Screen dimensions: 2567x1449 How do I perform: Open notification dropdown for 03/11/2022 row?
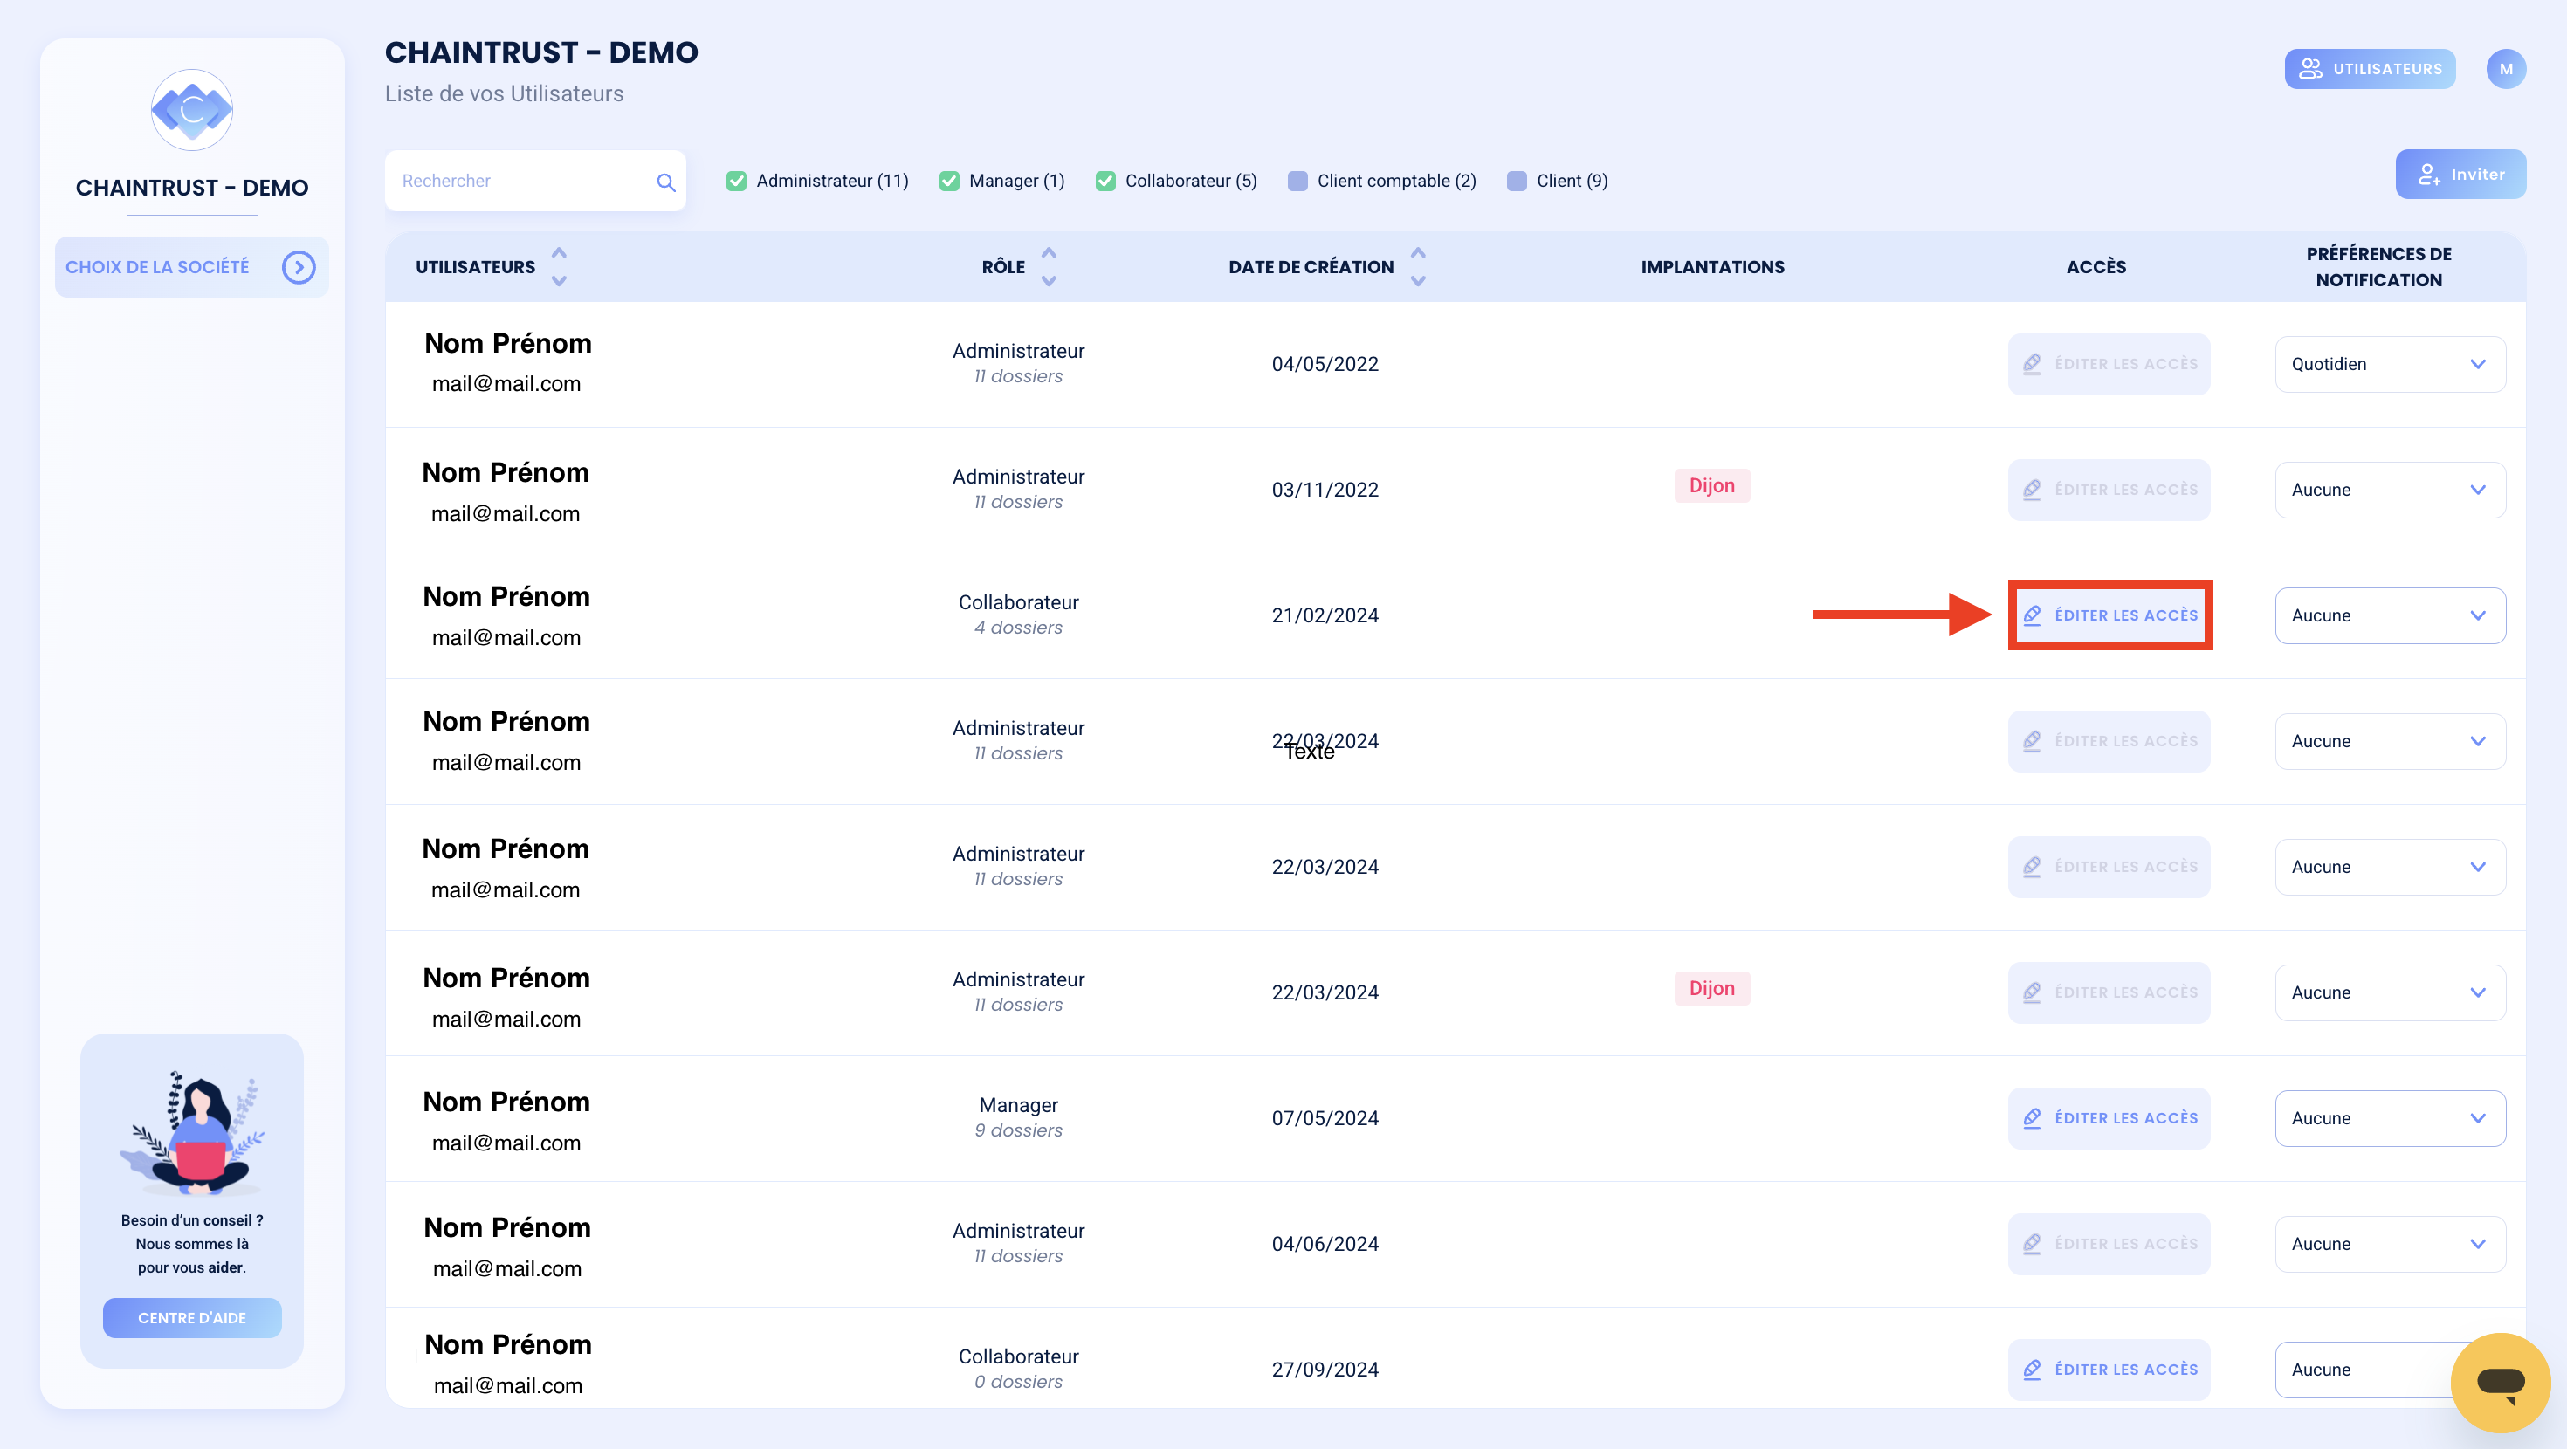2390,491
